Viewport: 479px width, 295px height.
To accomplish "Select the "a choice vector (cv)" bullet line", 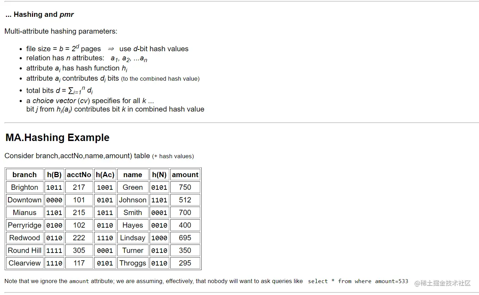I will pos(90,101).
